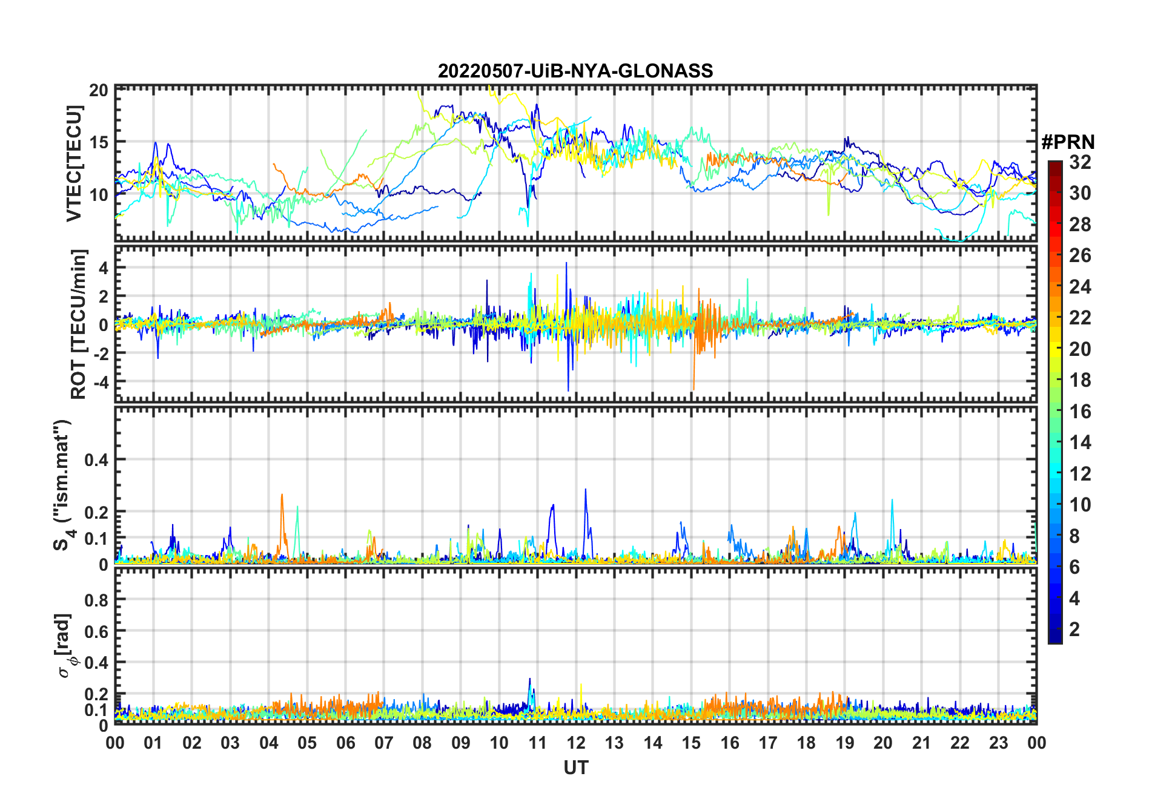Click colorbar tick label 28
Screen dimensions: 1152x805
pyautogui.click(x=1080, y=225)
